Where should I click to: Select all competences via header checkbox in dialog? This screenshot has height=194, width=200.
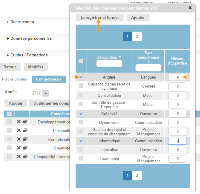81,61
